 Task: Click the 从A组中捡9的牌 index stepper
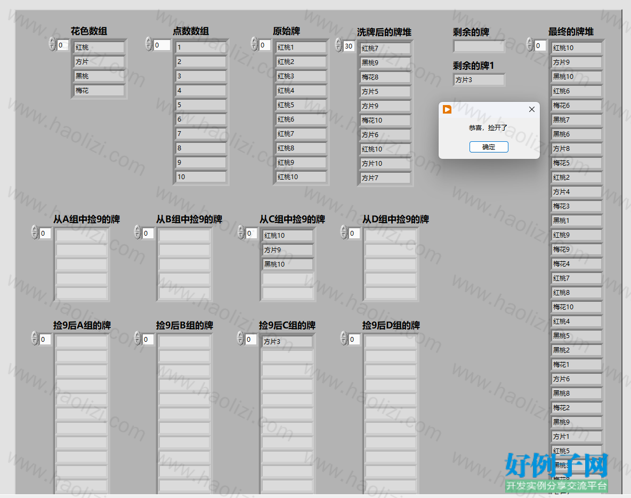click(35, 232)
